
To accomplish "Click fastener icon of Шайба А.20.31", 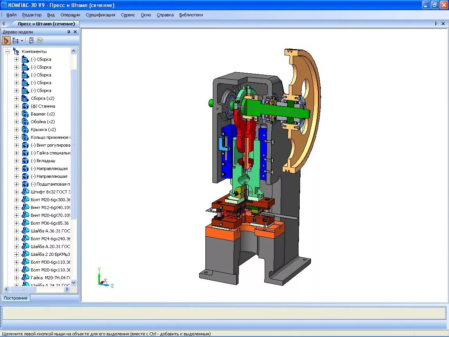I will click(25, 247).
